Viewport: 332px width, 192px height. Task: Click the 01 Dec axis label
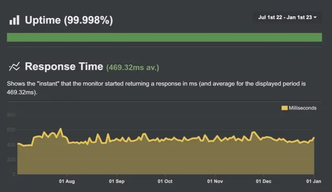tap(264, 181)
